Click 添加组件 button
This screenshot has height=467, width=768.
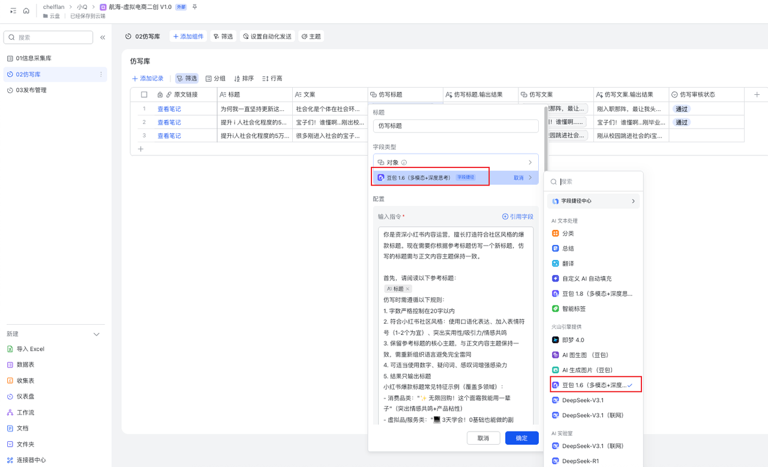point(188,37)
